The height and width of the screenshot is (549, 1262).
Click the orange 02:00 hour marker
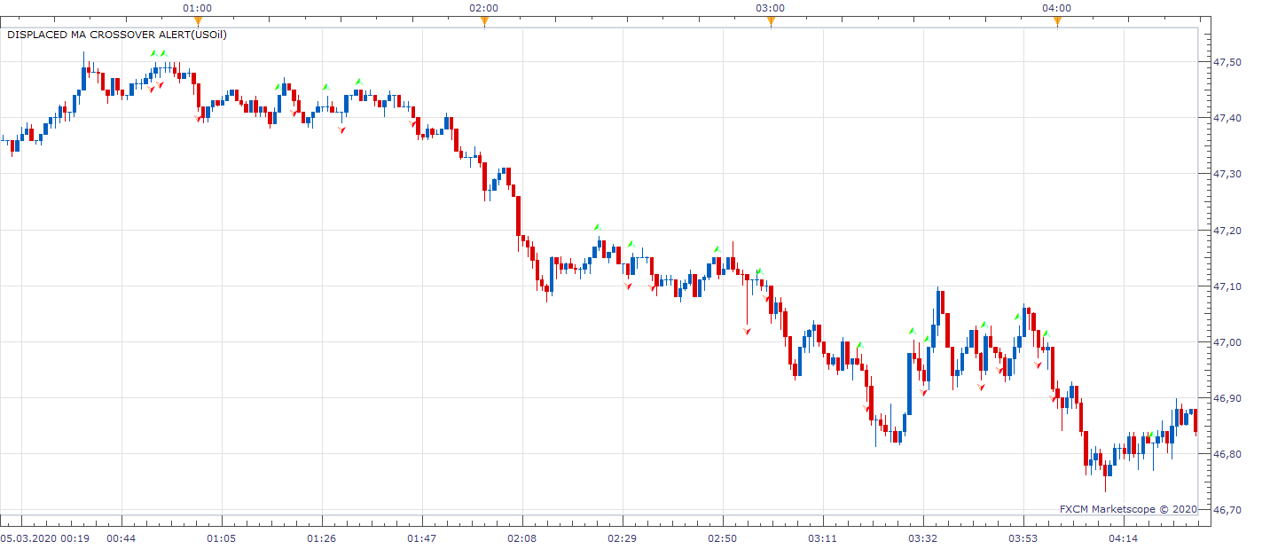484,22
